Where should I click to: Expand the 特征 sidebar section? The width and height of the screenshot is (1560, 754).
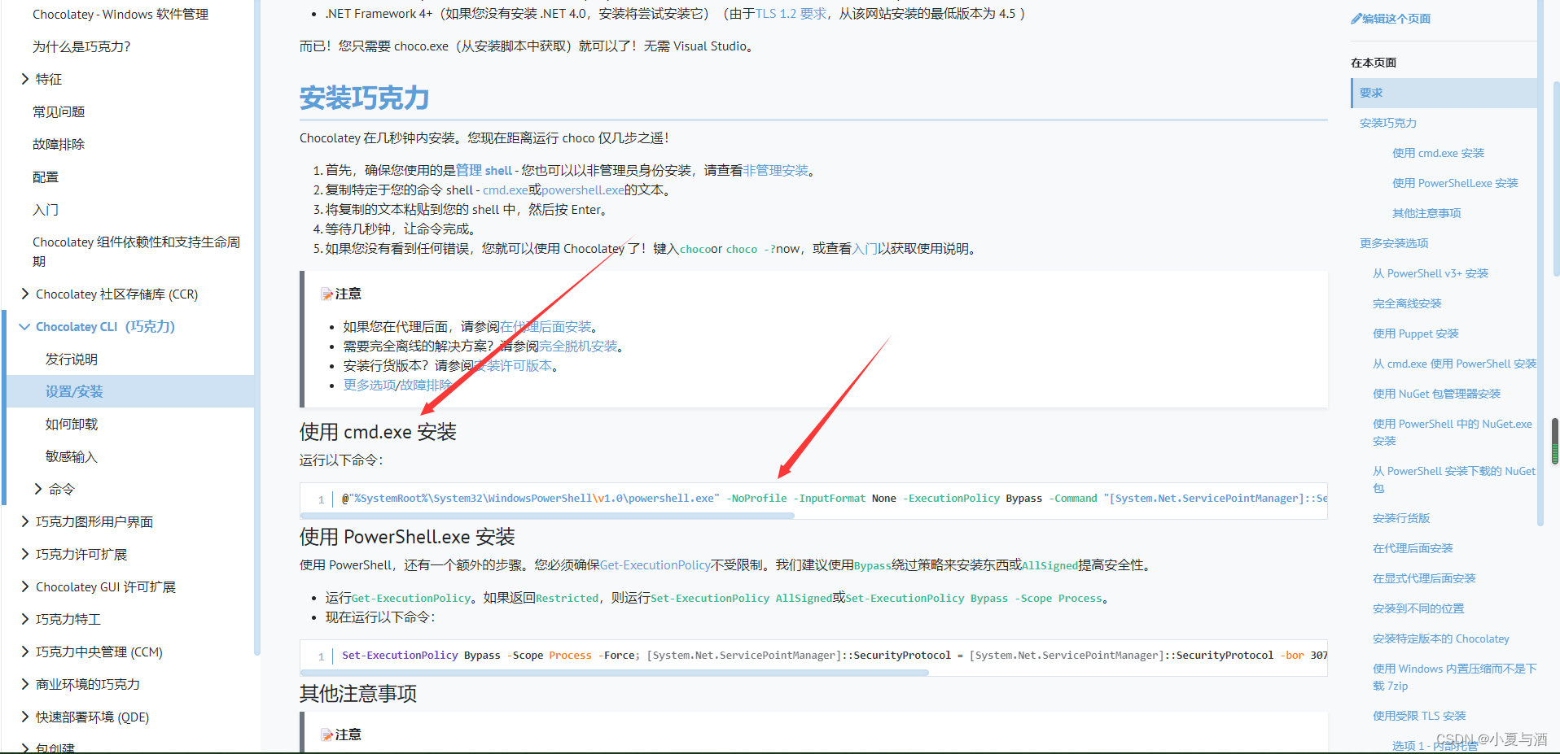pos(25,79)
